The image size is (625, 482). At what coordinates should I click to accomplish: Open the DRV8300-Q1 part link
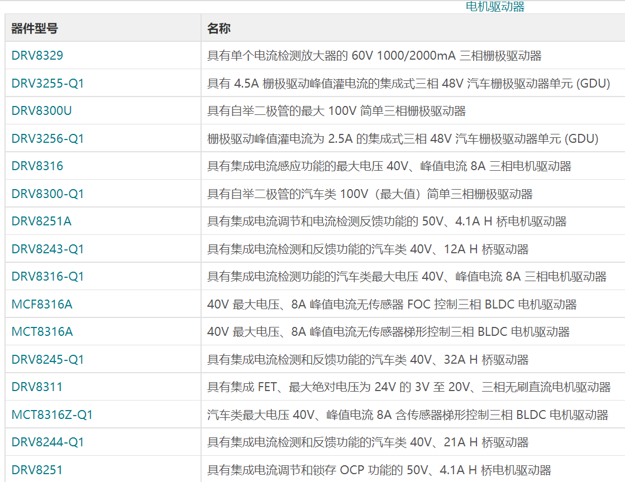pyautogui.click(x=47, y=194)
